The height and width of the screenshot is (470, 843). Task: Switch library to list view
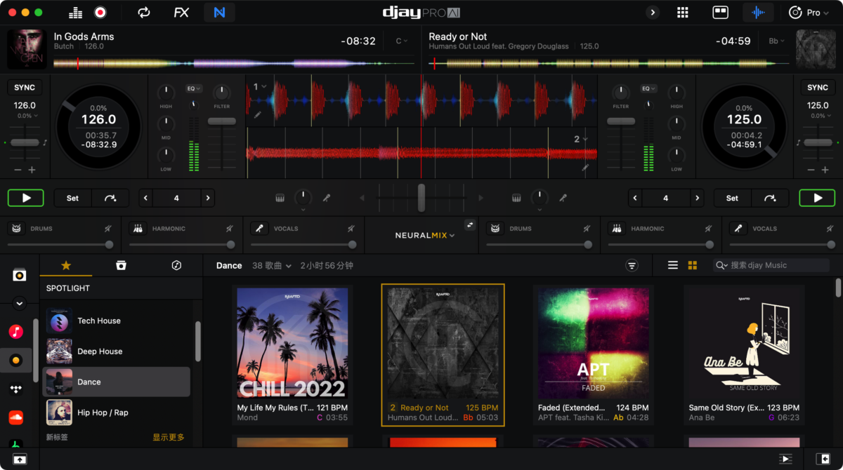(673, 265)
